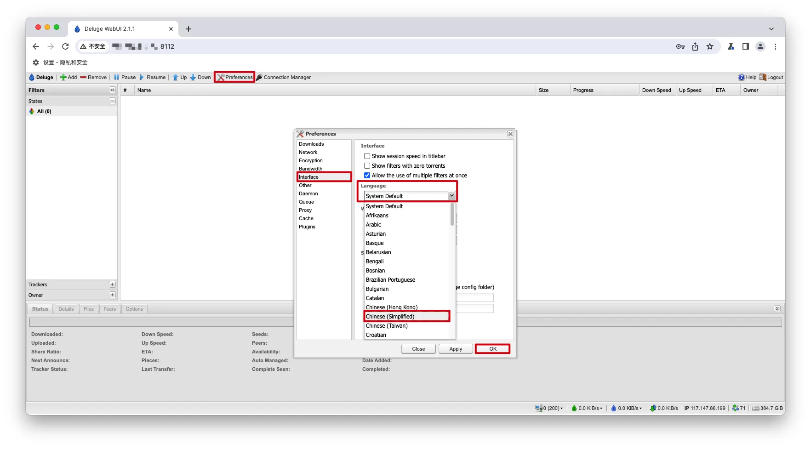The width and height of the screenshot is (811, 449).
Task: Click the Deluge logo button
Action: click(41, 77)
